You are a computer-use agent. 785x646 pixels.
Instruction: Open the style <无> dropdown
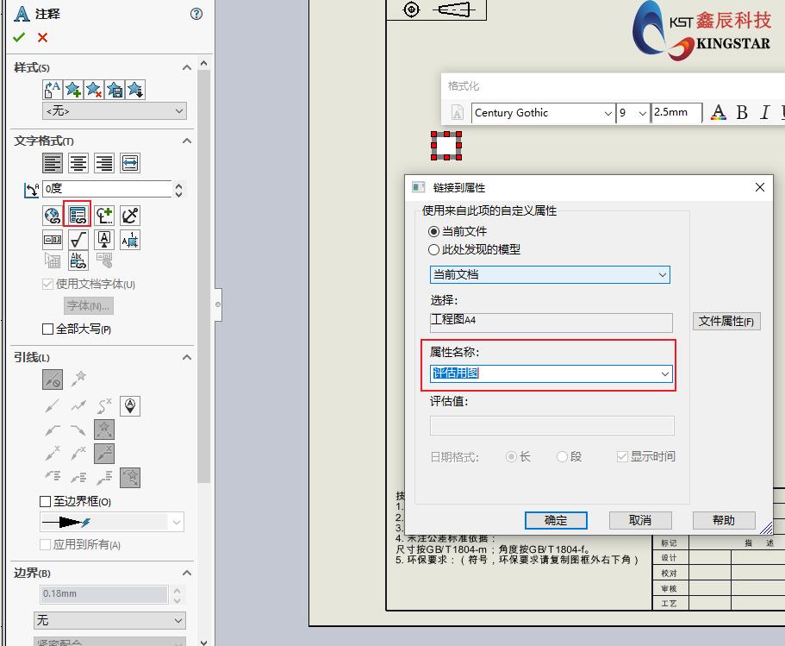pyautogui.click(x=115, y=110)
